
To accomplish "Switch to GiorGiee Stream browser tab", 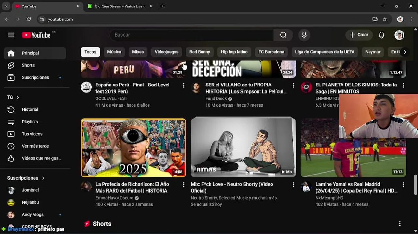I will tap(119, 6).
